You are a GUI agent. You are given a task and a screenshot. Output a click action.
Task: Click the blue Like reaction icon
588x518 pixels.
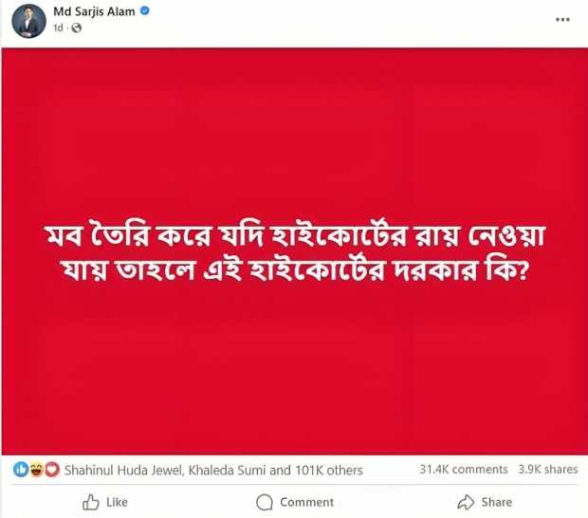pos(21,470)
